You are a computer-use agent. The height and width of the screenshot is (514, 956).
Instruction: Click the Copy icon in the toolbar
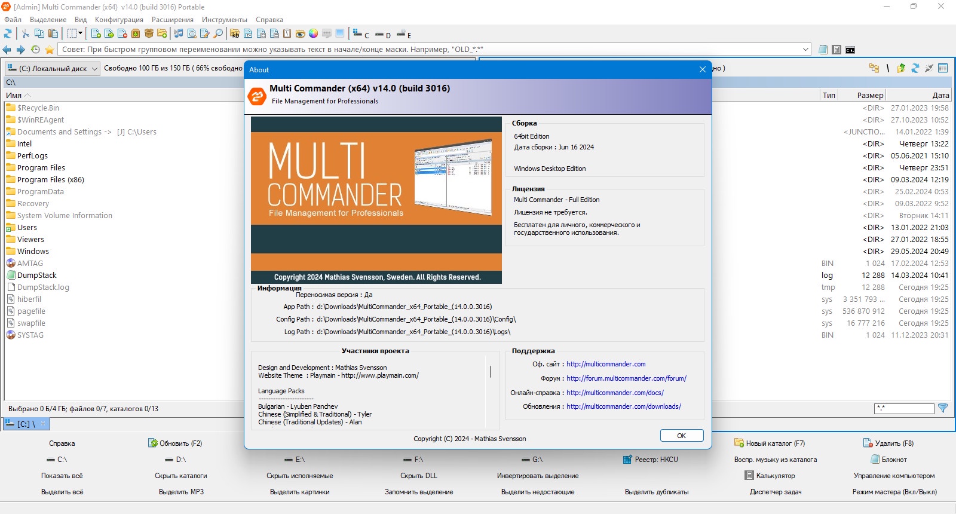[x=39, y=33]
